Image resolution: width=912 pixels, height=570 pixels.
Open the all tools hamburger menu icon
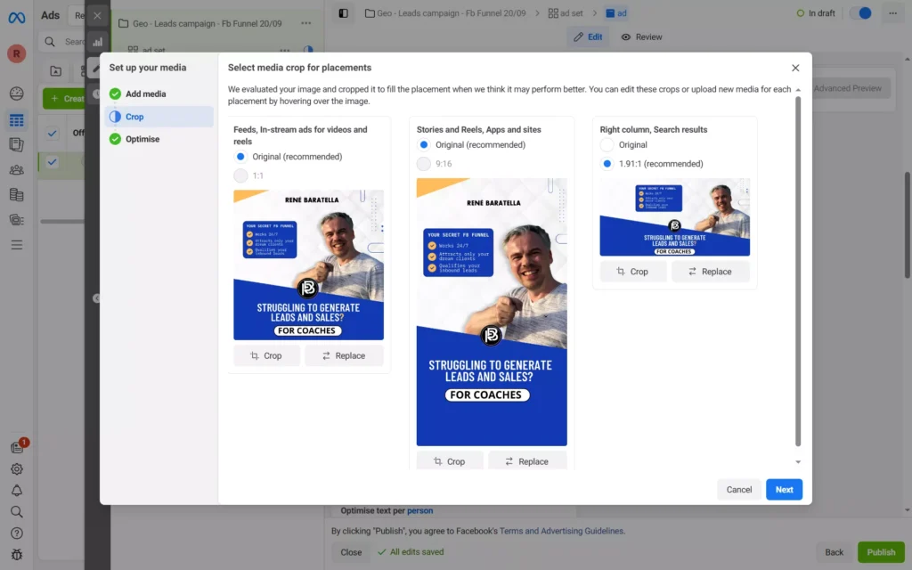click(16, 245)
